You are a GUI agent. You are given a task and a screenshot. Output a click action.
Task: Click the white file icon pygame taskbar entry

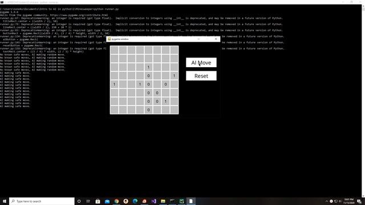tap(191, 201)
